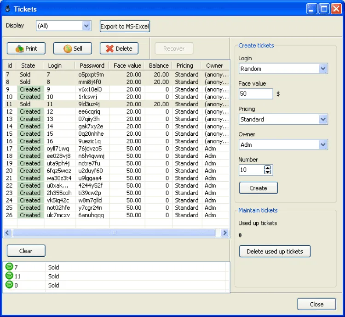Open the Pricing dropdown in Create tickets
This screenshot has height=317, width=345.
(x=322, y=119)
